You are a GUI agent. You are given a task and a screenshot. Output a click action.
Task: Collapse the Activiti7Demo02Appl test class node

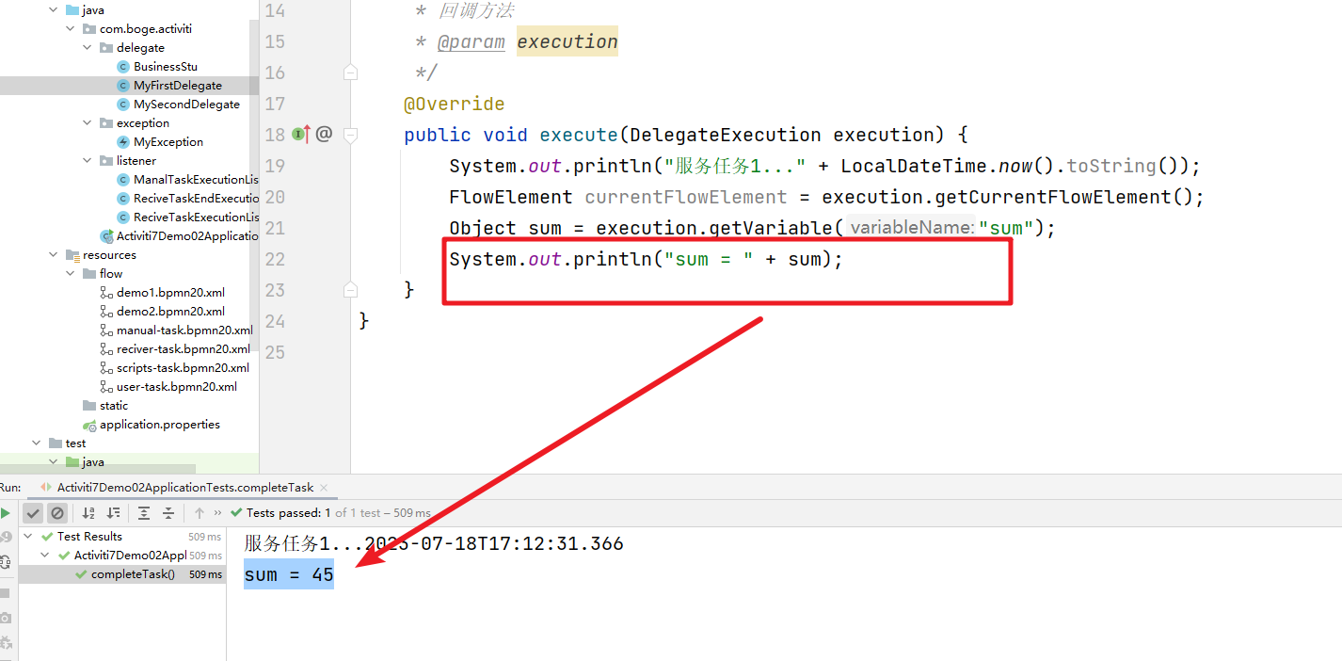coord(45,556)
